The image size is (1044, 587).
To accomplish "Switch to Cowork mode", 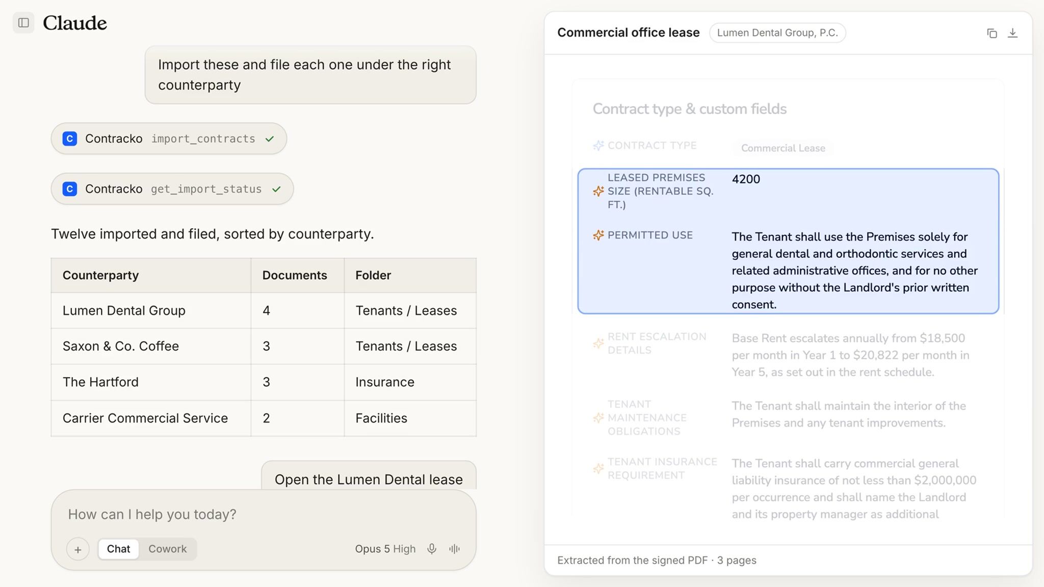I will click(167, 549).
